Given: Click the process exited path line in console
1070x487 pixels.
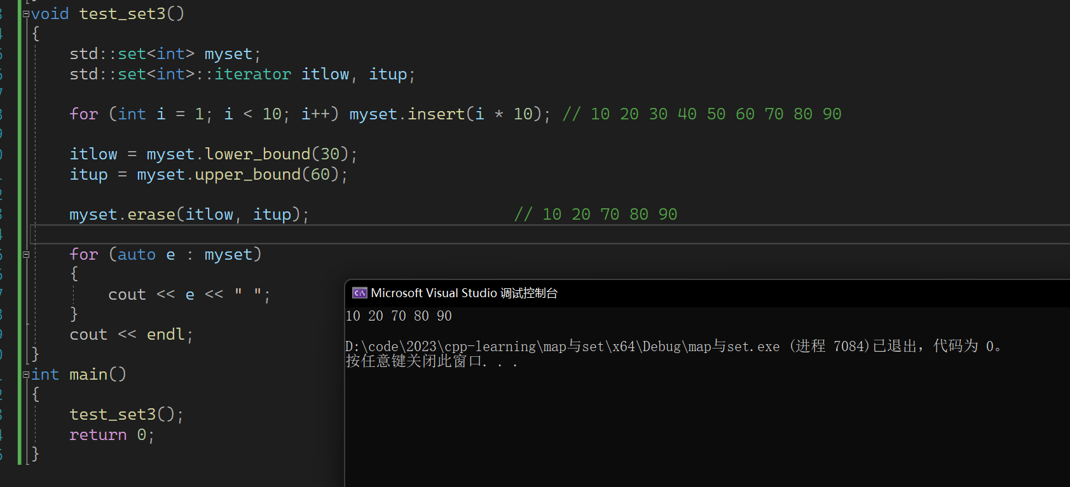Looking at the screenshot, I should coord(674,346).
